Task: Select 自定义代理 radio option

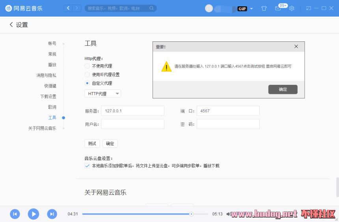Action: (x=87, y=83)
